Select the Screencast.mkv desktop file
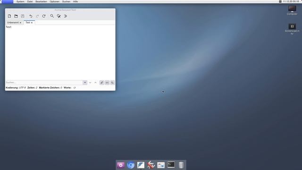The image size is (302, 170). click(292, 29)
